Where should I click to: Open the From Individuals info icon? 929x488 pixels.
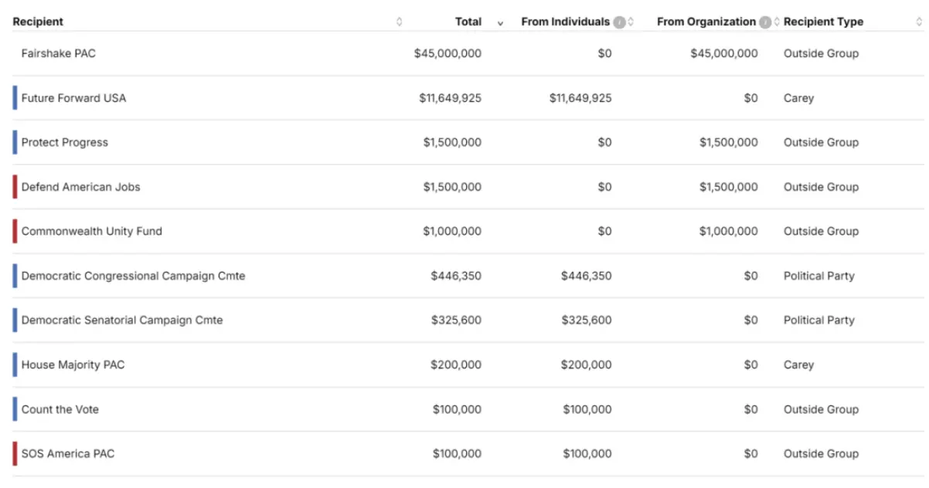coord(619,22)
